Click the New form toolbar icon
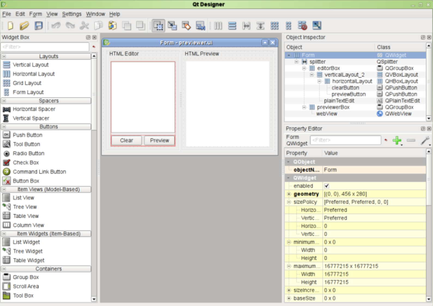 [x=10, y=26]
